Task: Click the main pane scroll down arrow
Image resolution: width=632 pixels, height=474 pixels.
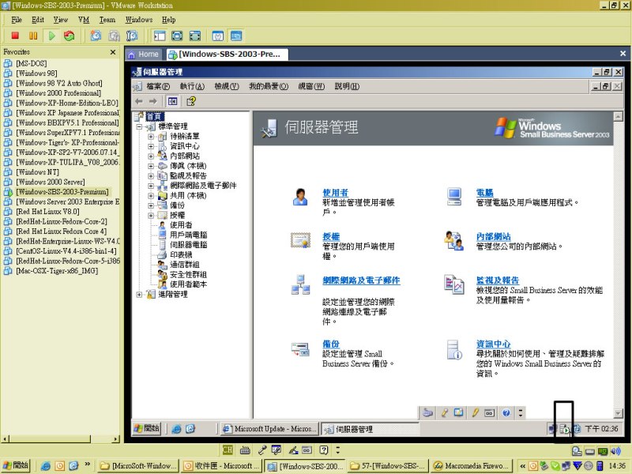Action: [x=618, y=413]
